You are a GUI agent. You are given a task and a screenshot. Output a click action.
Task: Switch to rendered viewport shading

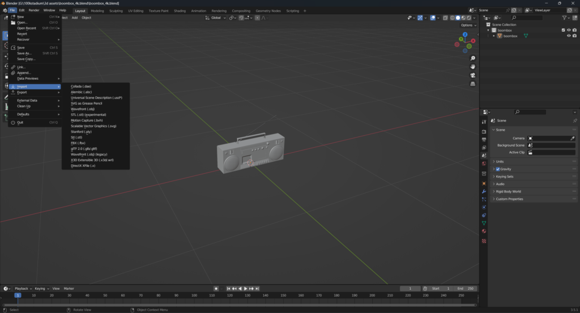pos(469,18)
